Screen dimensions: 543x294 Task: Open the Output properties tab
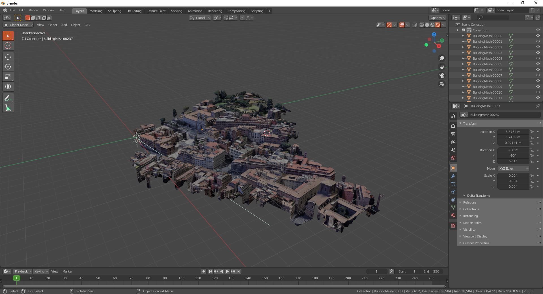tap(453, 134)
